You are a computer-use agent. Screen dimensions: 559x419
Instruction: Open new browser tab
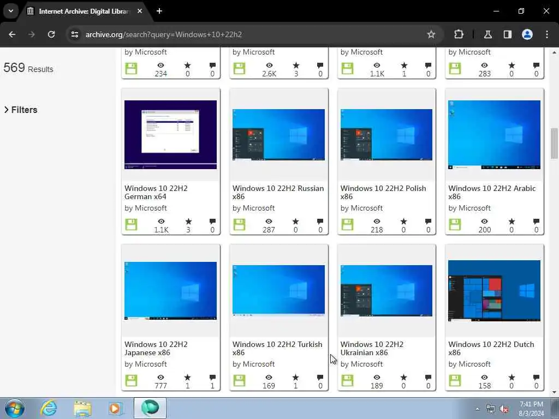click(159, 11)
